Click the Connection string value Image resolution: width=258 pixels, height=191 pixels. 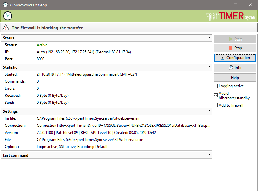pyautogui.click(x=123, y=126)
